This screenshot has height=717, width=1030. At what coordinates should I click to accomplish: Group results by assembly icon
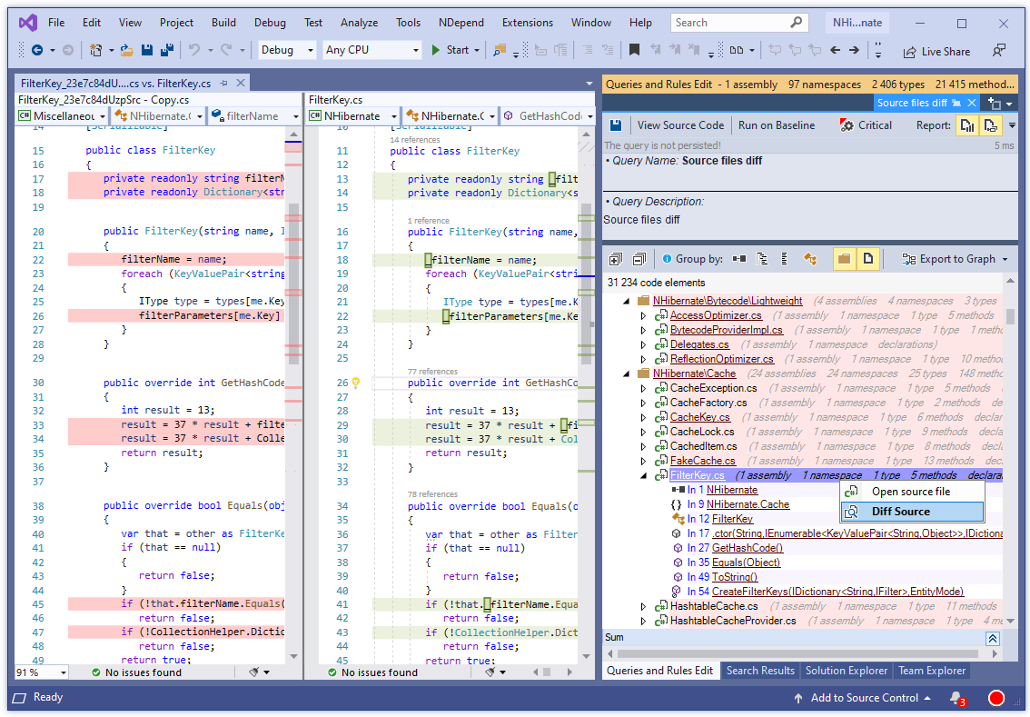[x=739, y=259]
